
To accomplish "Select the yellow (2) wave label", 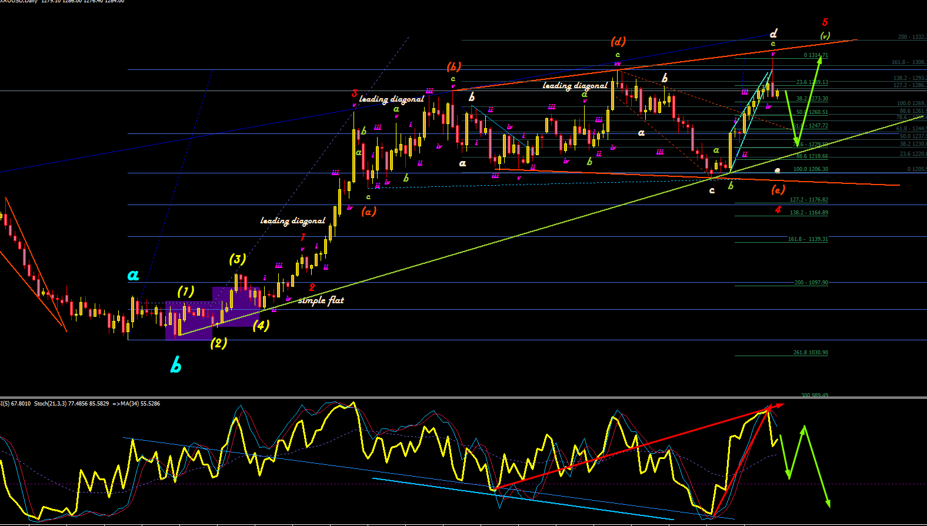I will pyautogui.click(x=219, y=343).
